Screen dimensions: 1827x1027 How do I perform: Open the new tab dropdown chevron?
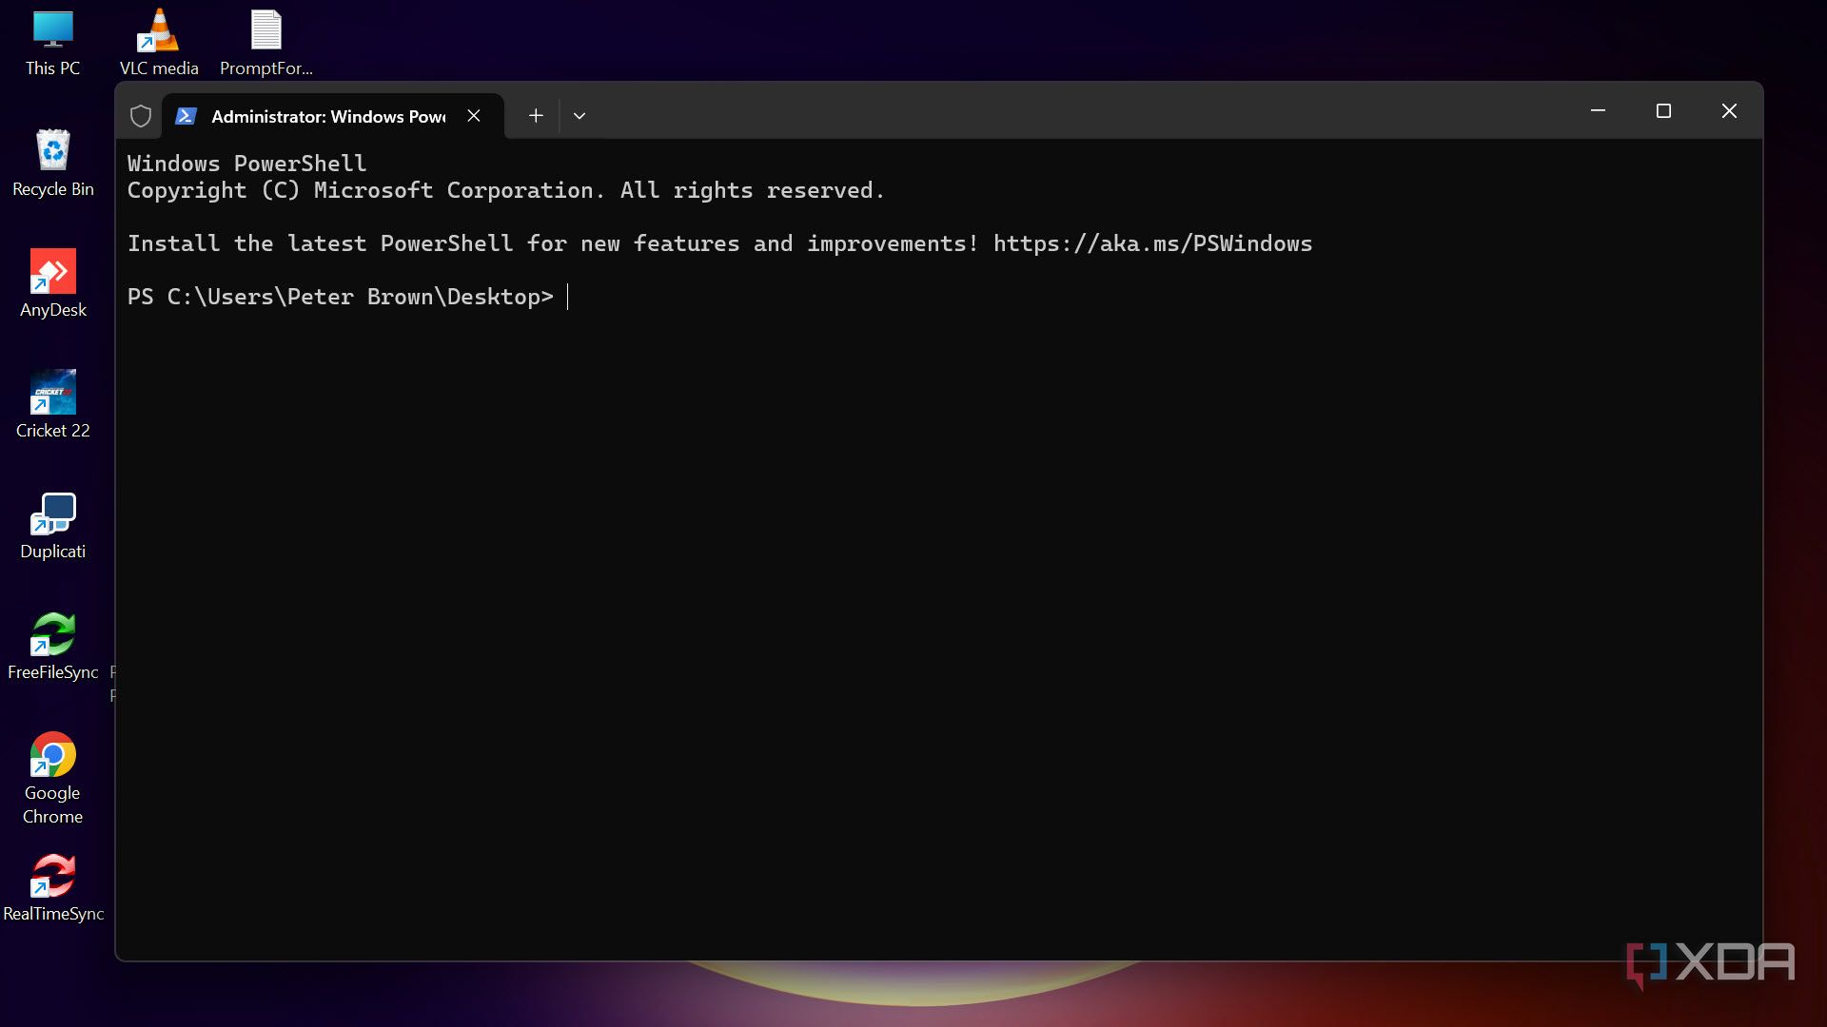click(x=580, y=115)
